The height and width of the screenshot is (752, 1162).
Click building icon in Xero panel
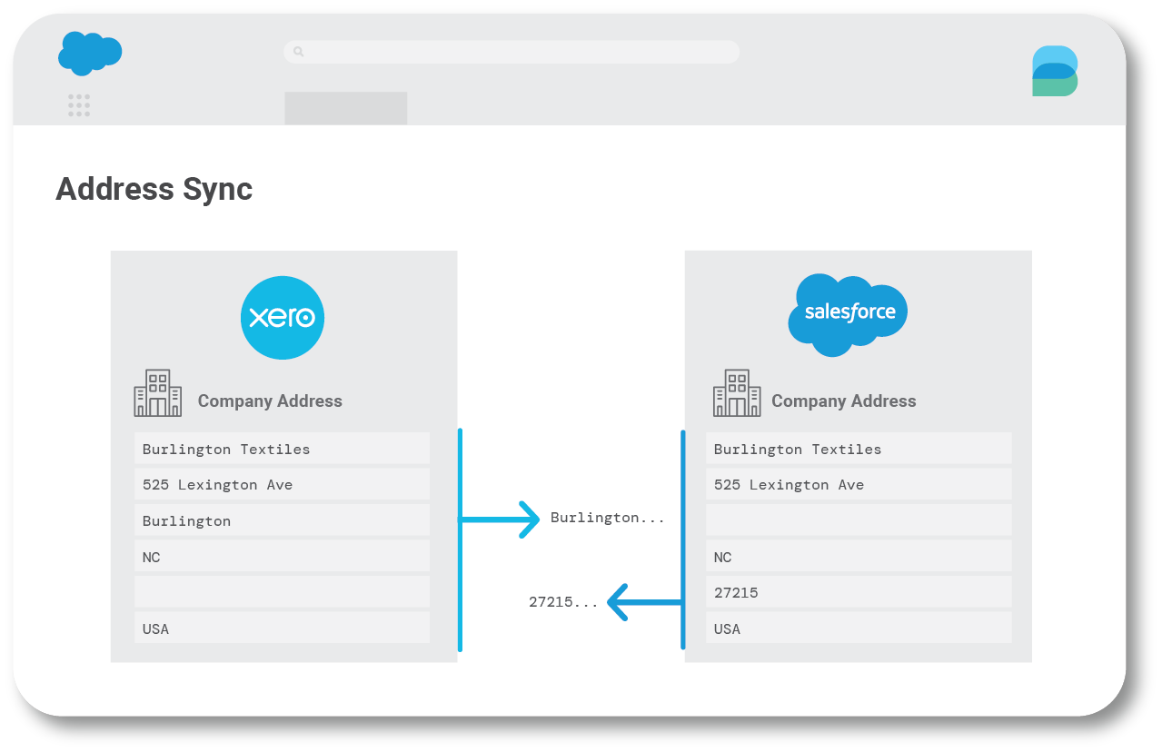coord(158,393)
